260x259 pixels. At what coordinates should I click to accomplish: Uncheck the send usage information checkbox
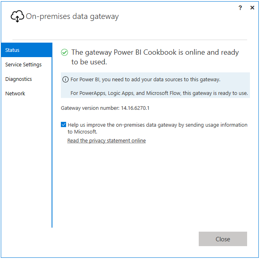coord(64,125)
